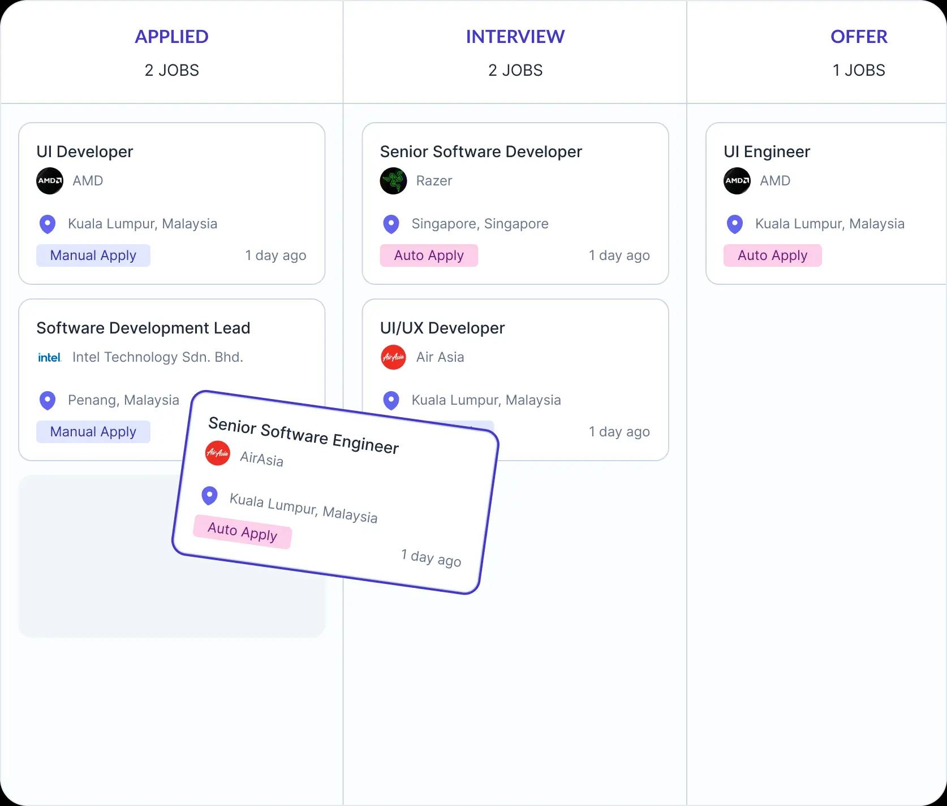Open the UI/UX Developer job title
This screenshot has height=806, width=947.
coord(442,328)
